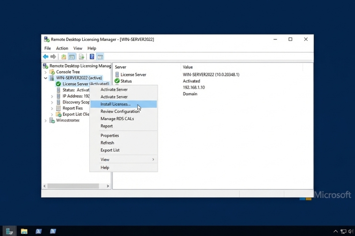Open the File menu
This screenshot has height=236, width=355.
(48, 48)
